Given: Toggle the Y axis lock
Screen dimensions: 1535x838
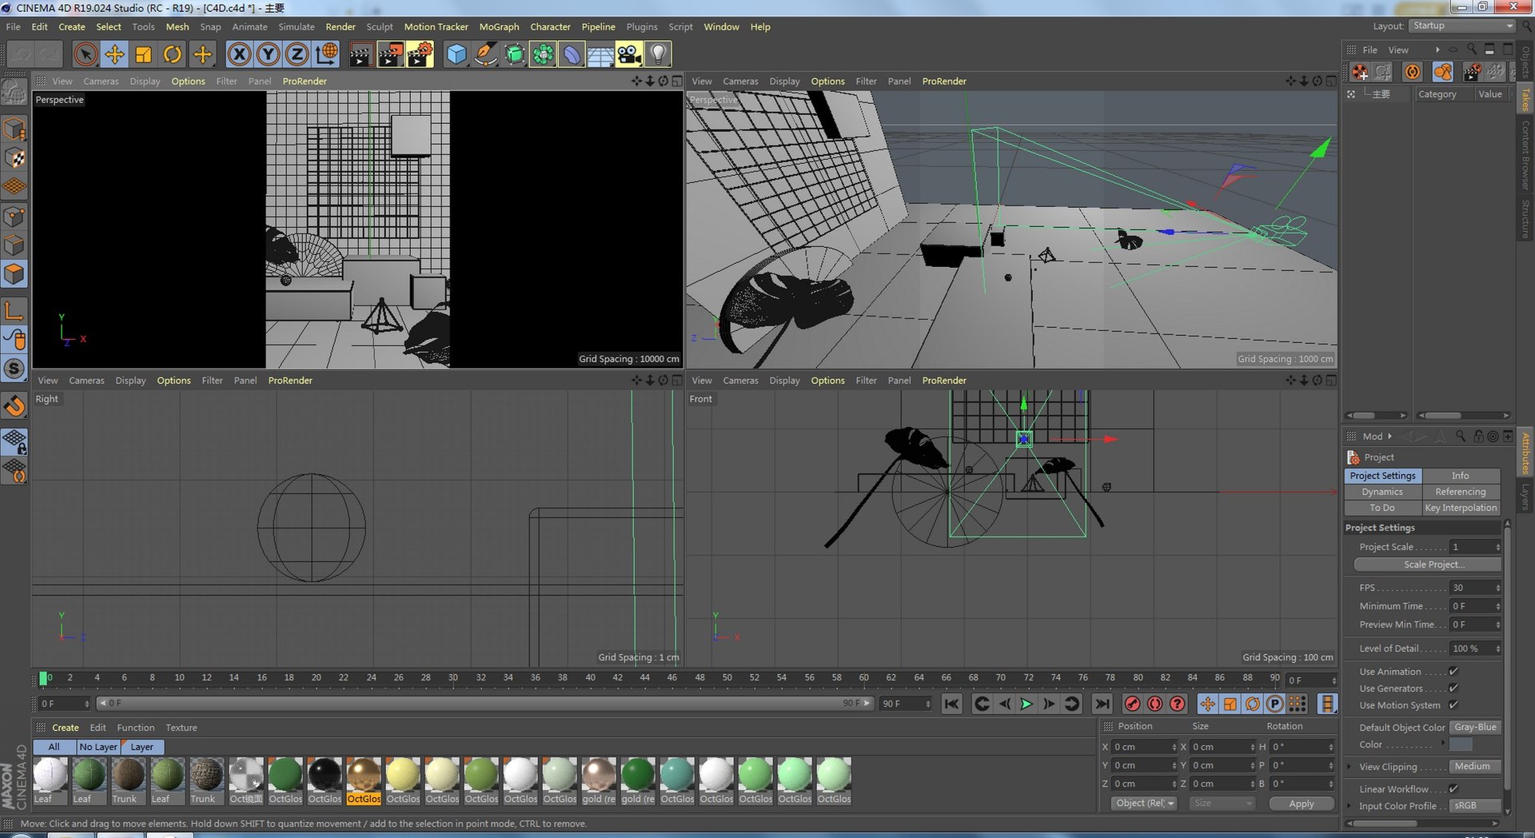Looking at the screenshot, I should click(x=268, y=54).
